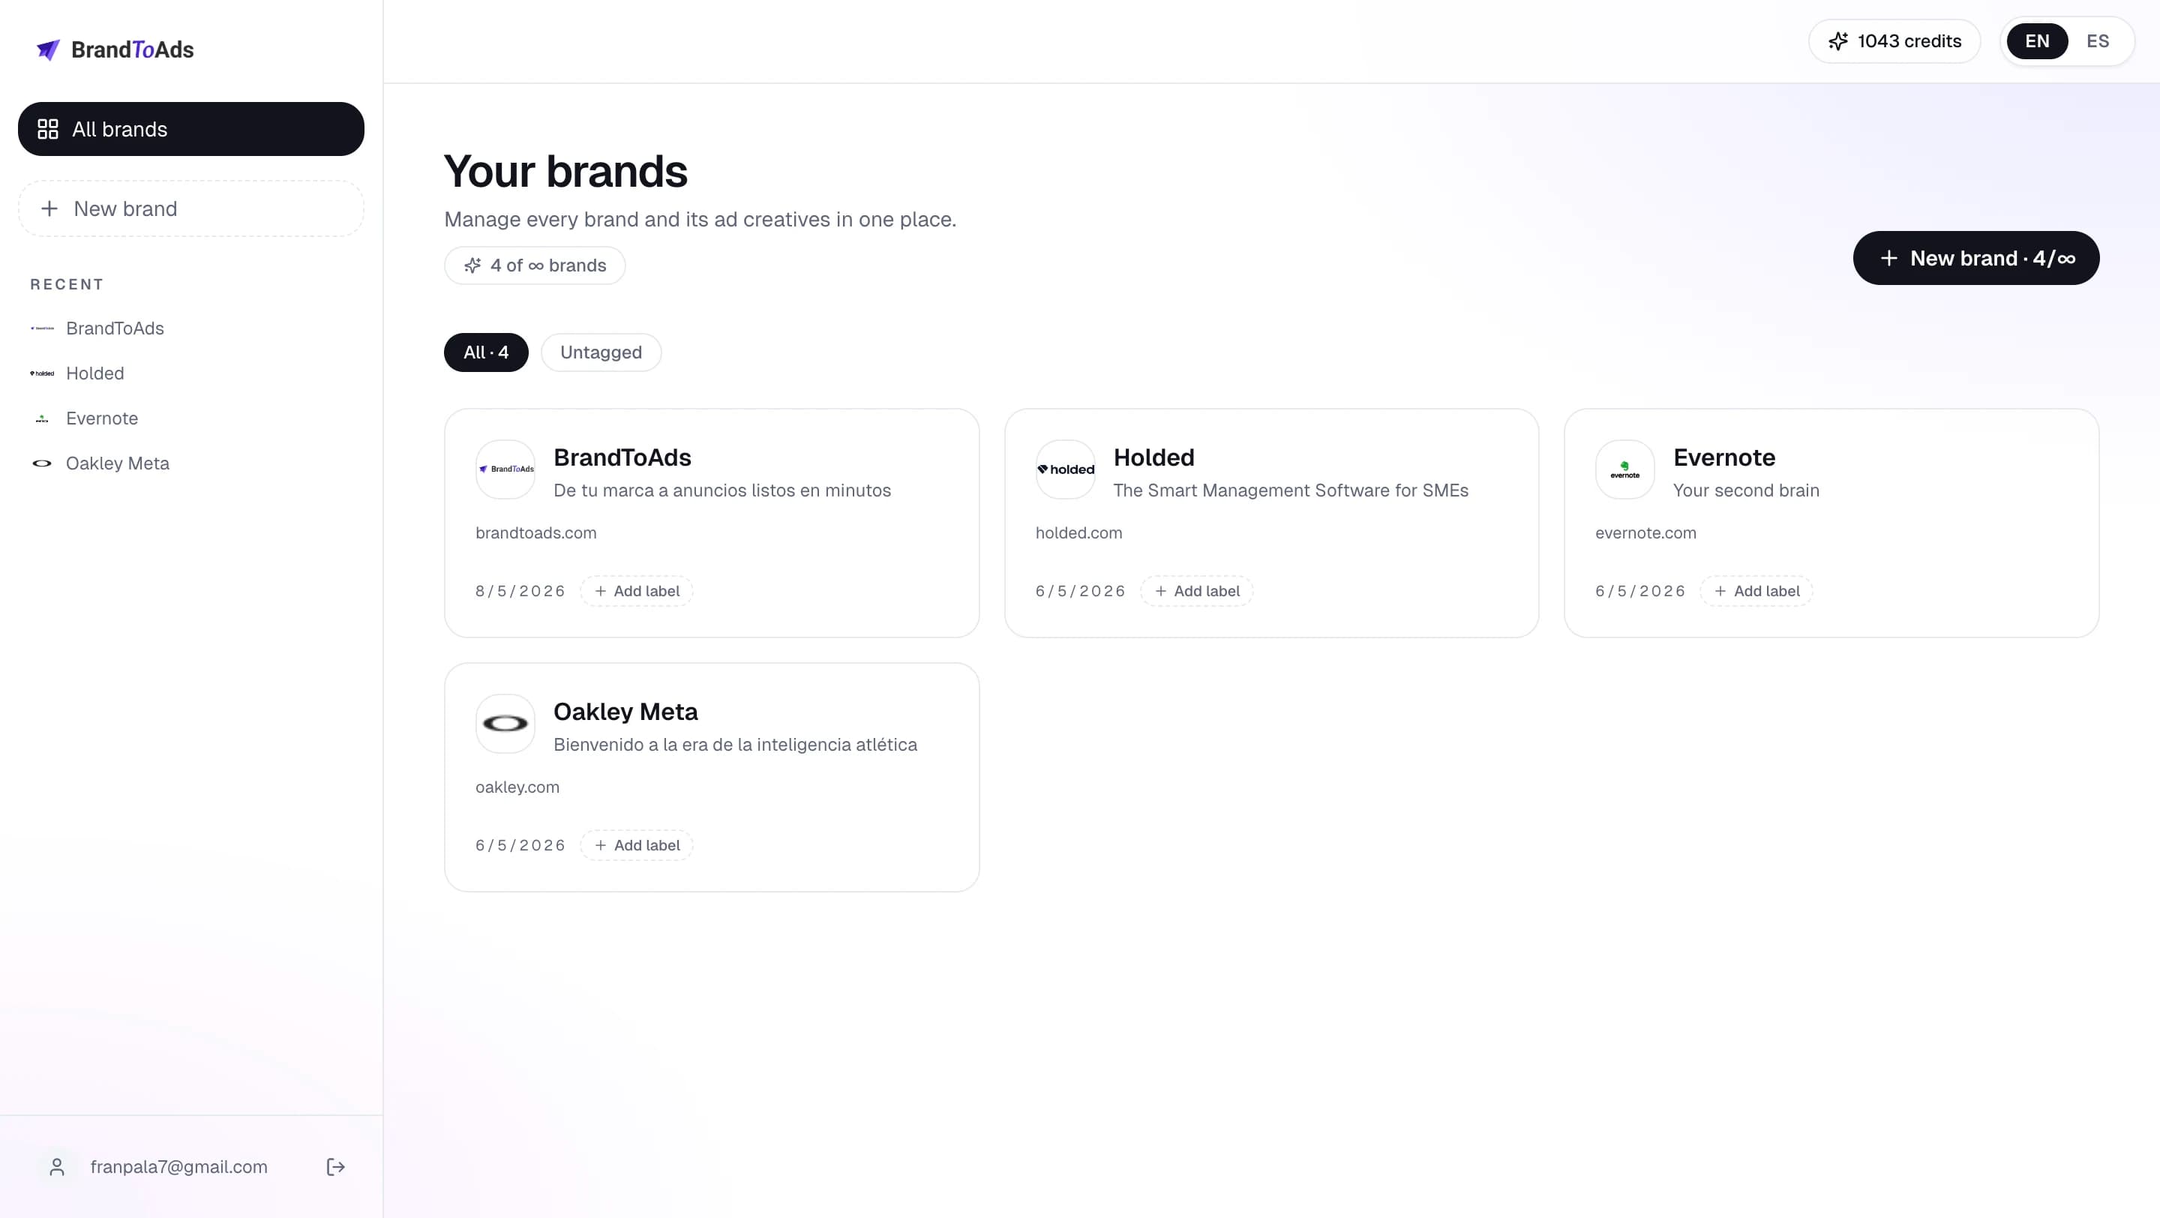Open the Oakley Meta card title
The height and width of the screenshot is (1218, 2160).
[625, 712]
